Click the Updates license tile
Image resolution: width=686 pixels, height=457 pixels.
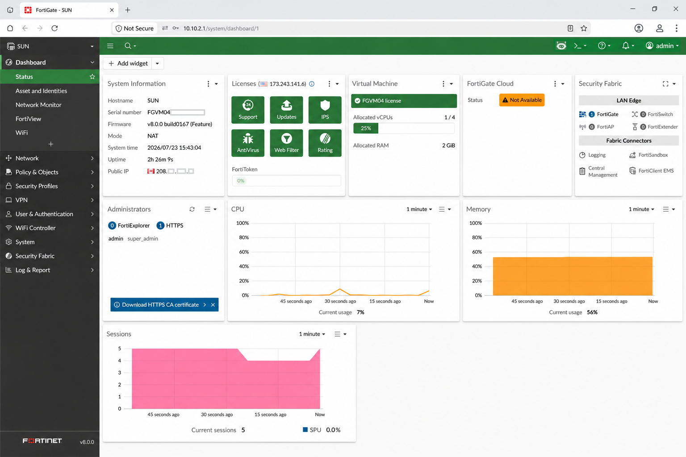[x=287, y=110]
